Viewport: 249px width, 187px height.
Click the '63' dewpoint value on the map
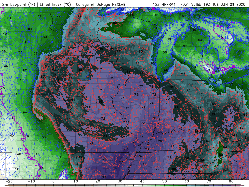138,63
